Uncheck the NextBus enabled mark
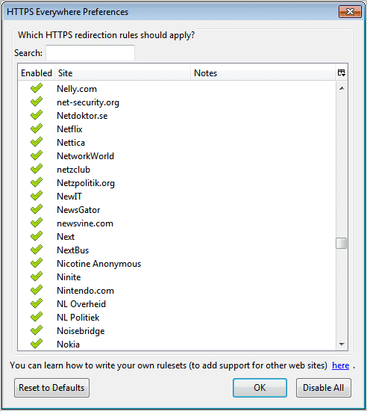This screenshot has width=367, height=411. click(x=37, y=250)
